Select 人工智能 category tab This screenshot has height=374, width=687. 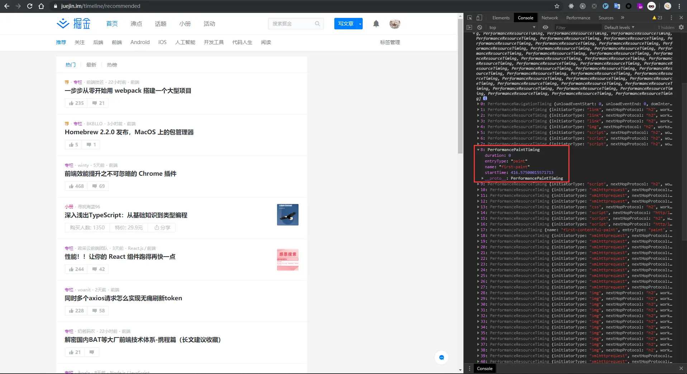185,42
